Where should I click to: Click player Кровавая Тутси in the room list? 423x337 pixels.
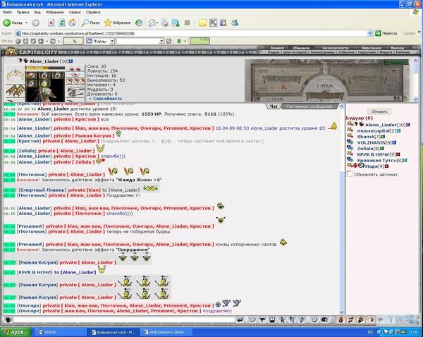tap(377, 160)
